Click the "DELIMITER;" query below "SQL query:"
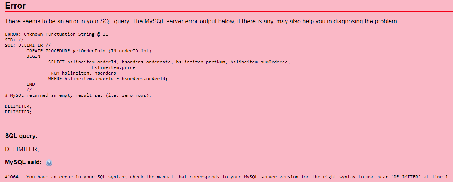 click(22, 149)
